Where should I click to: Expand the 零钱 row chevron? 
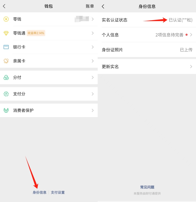point(93,19)
